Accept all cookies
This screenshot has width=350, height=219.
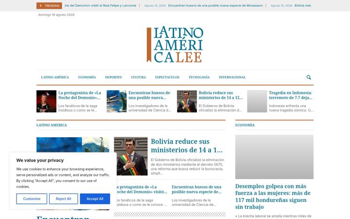coord(95,199)
